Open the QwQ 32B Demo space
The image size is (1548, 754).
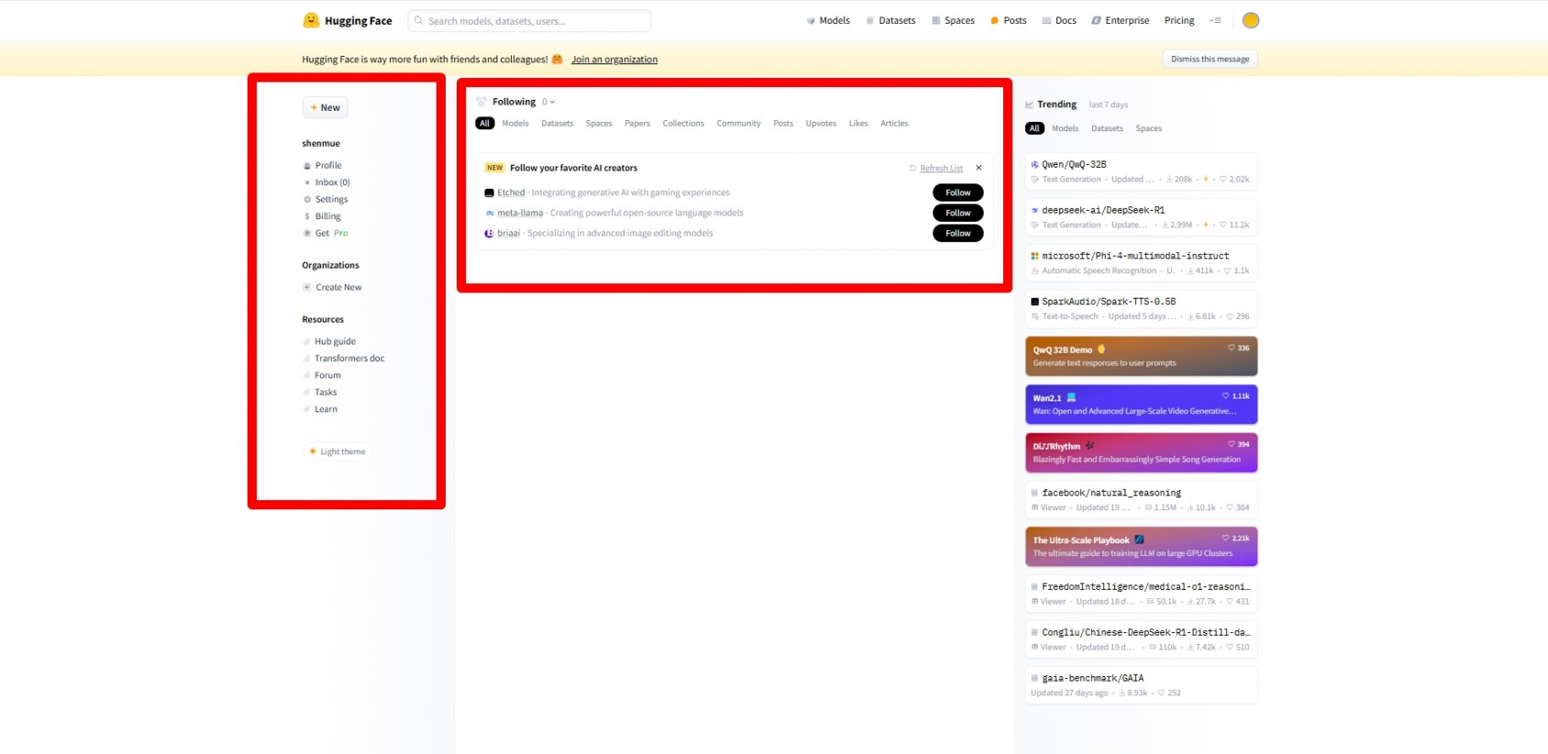tap(1141, 356)
